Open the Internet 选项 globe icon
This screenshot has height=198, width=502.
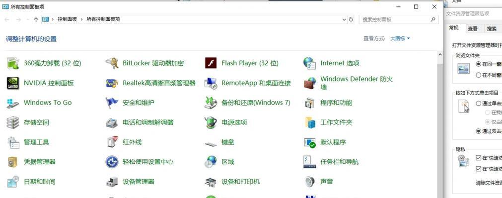[309, 63]
